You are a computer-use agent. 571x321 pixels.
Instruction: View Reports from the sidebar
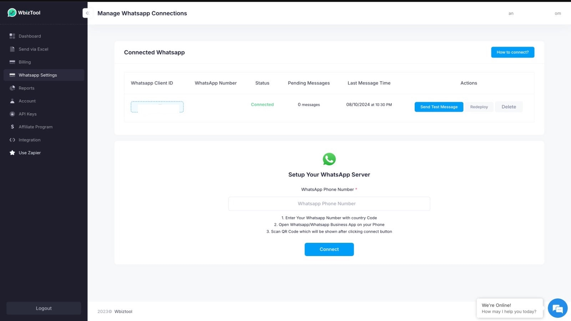(26, 88)
